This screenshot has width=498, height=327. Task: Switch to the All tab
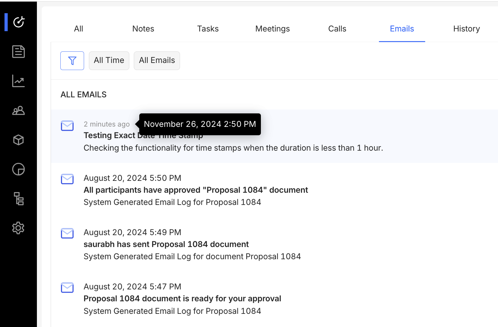click(79, 29)
